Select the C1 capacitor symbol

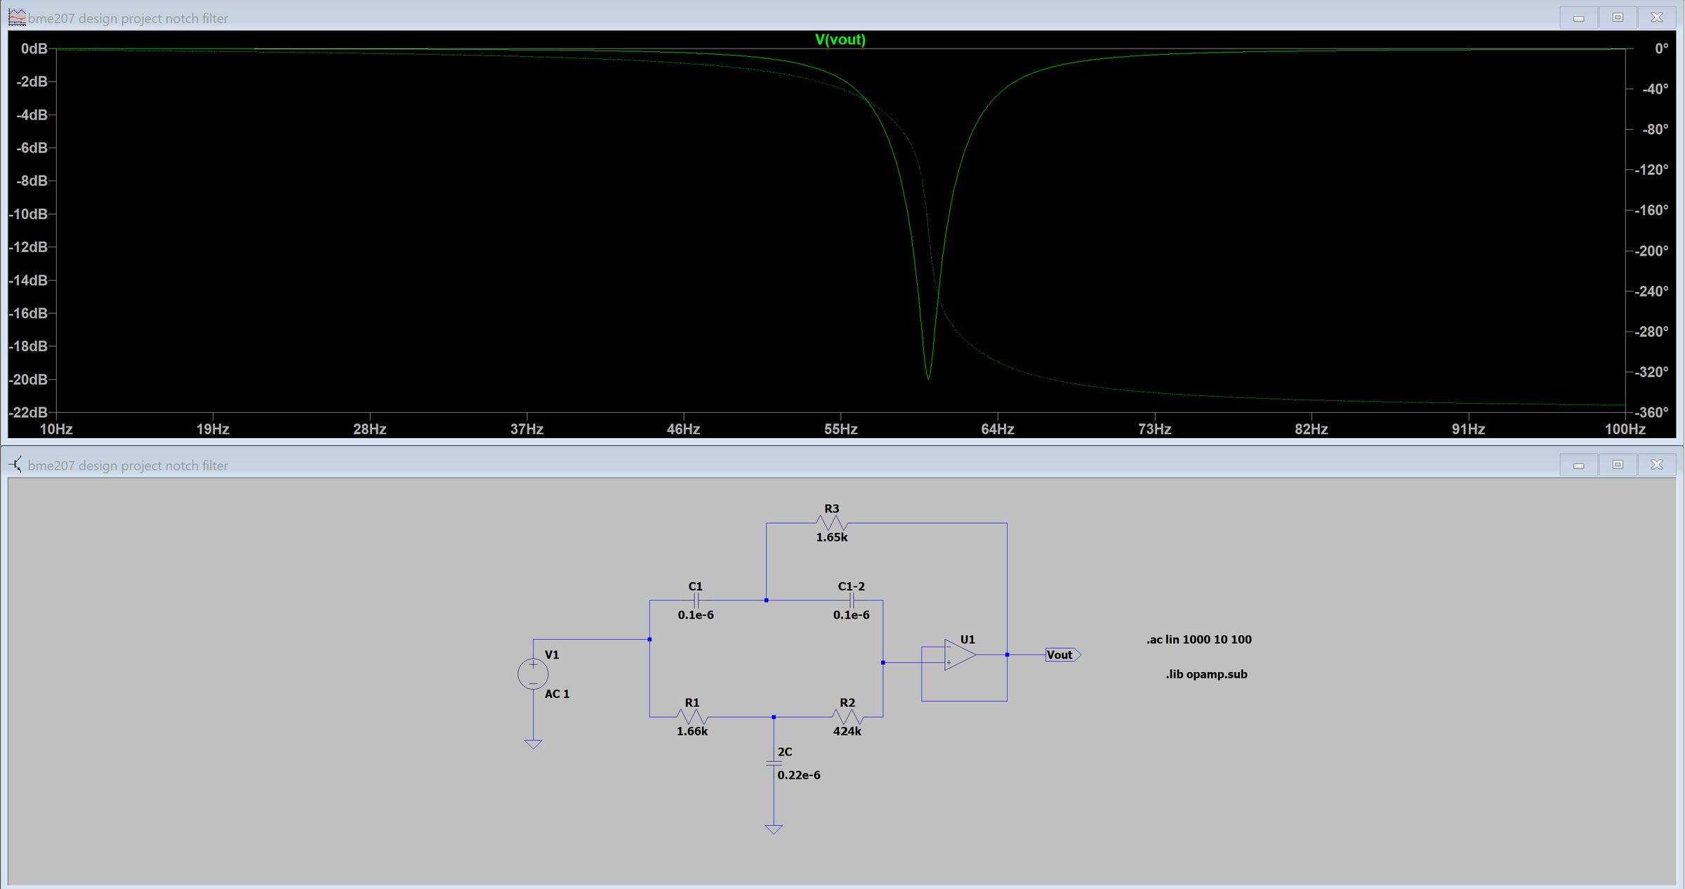pos(696,600)
